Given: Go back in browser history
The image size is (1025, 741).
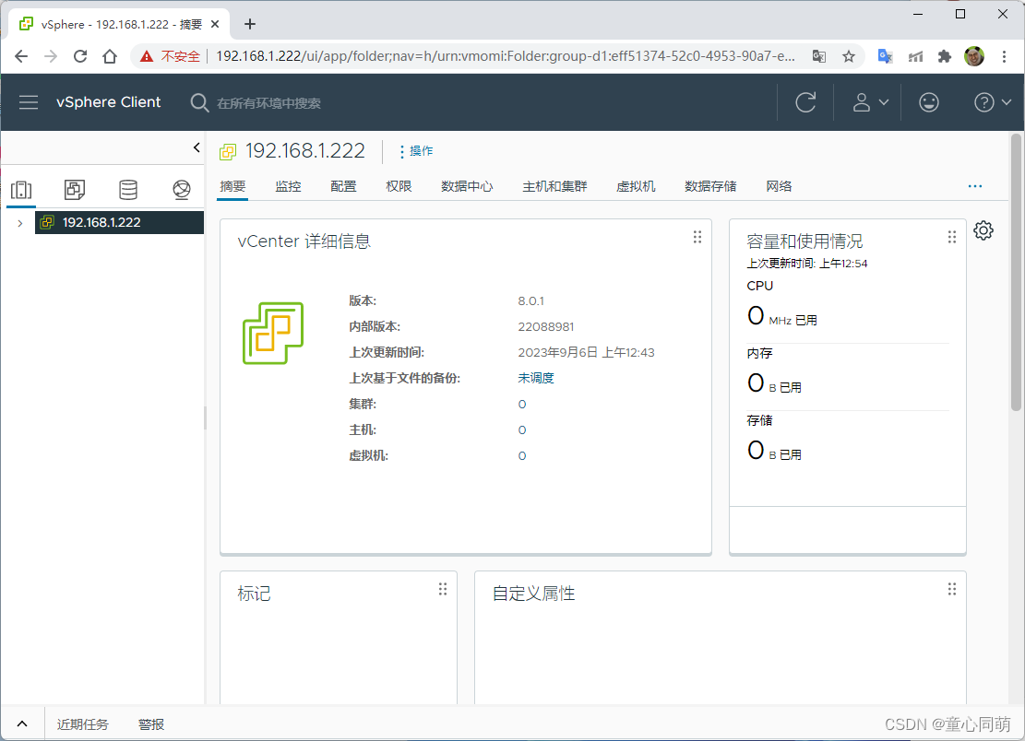Looking at the screenshot, I should [21, 56].
